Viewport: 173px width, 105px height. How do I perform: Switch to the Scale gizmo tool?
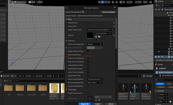point(109,2)
